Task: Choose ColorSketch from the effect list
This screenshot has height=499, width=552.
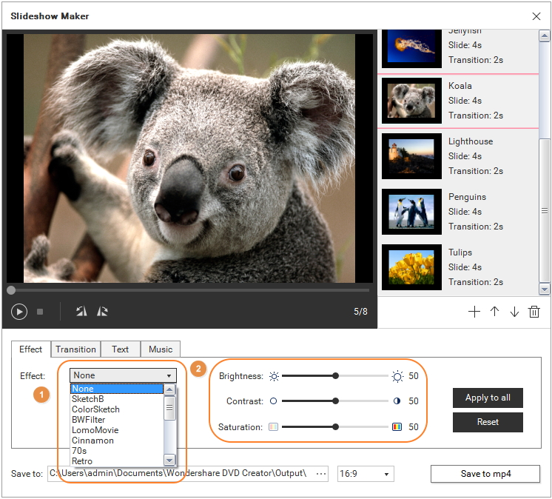Action: click(x=95, y=409)
